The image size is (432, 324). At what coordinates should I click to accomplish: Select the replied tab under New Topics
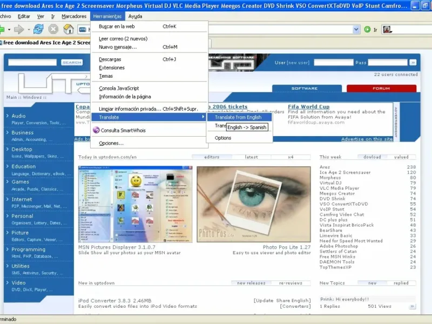point(401,283)
